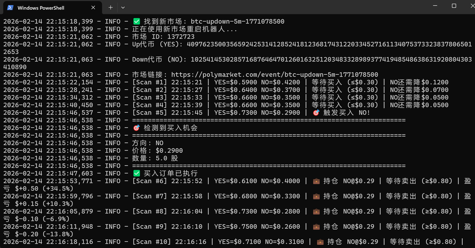The width and height of the screenshot is (475, 248).
Task: Click the target icon beside 触发买入 NO!
Action: [316, 113]
